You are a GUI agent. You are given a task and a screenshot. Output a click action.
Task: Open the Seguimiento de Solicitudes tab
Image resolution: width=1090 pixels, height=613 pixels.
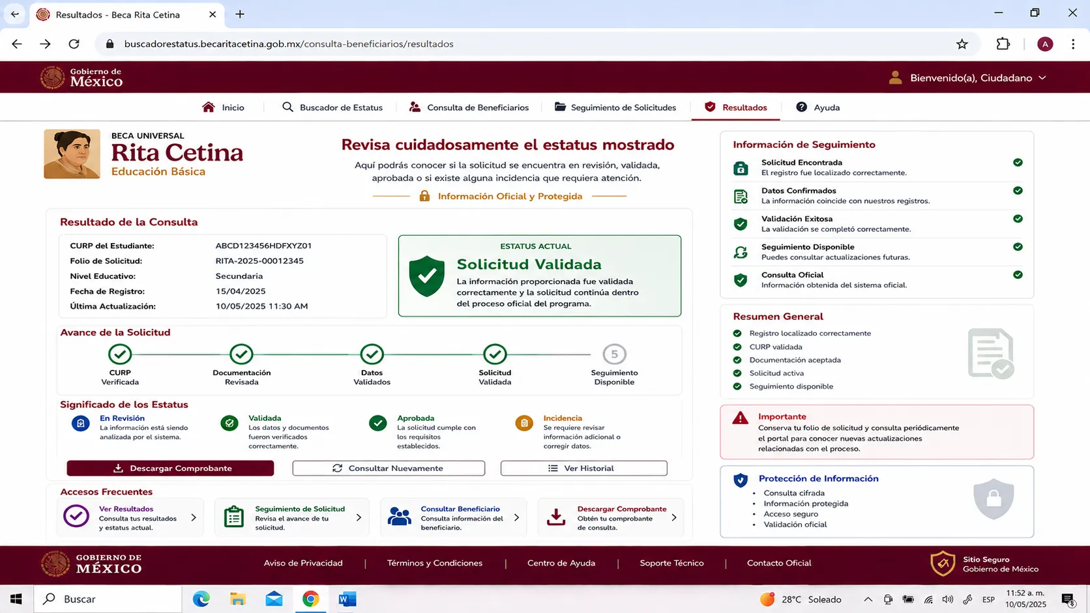(615, 107)
